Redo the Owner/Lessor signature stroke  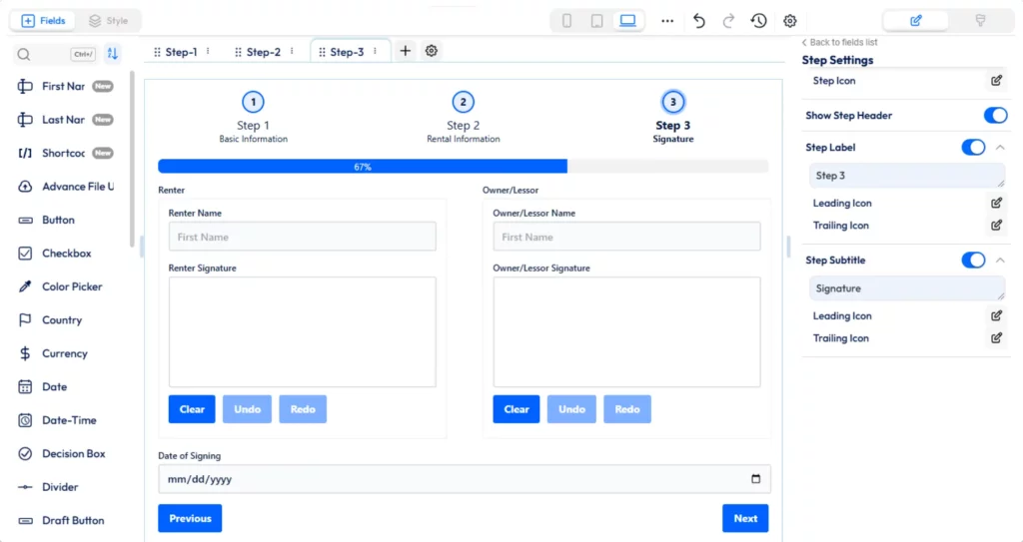627,409
